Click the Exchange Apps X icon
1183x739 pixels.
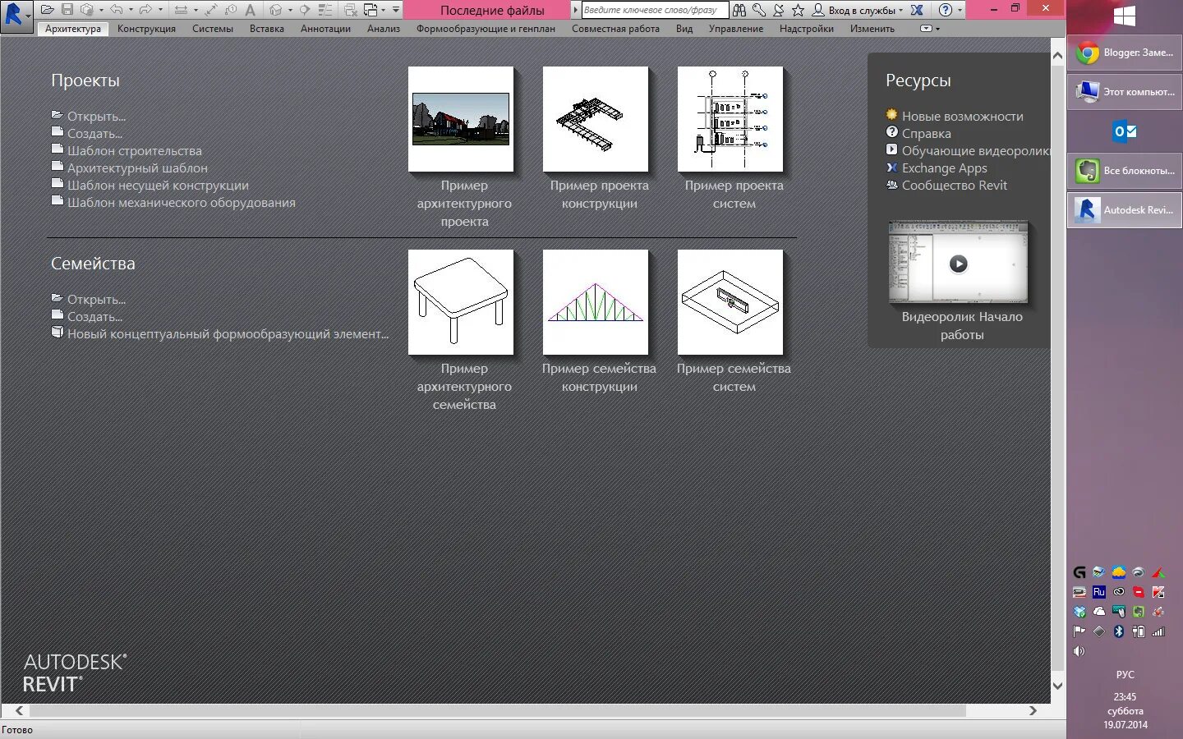point(917,11)
